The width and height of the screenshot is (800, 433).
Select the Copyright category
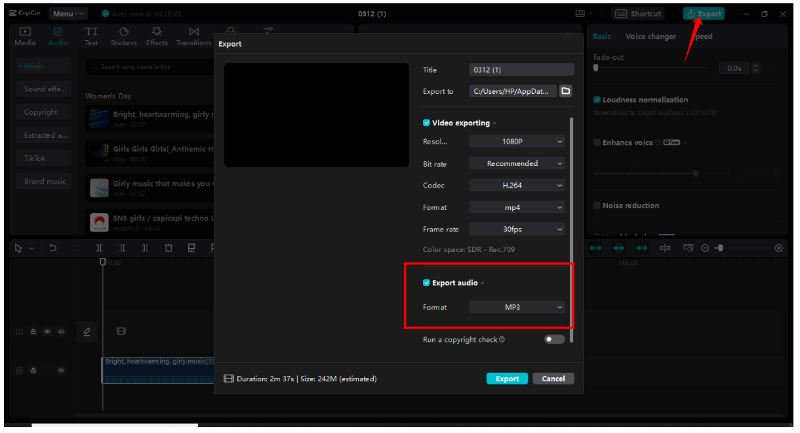click(x=44, y=112)
